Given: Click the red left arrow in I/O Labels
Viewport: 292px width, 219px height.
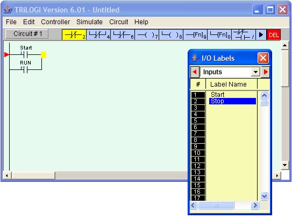Looking at the screenshot, I should [195, 72].
